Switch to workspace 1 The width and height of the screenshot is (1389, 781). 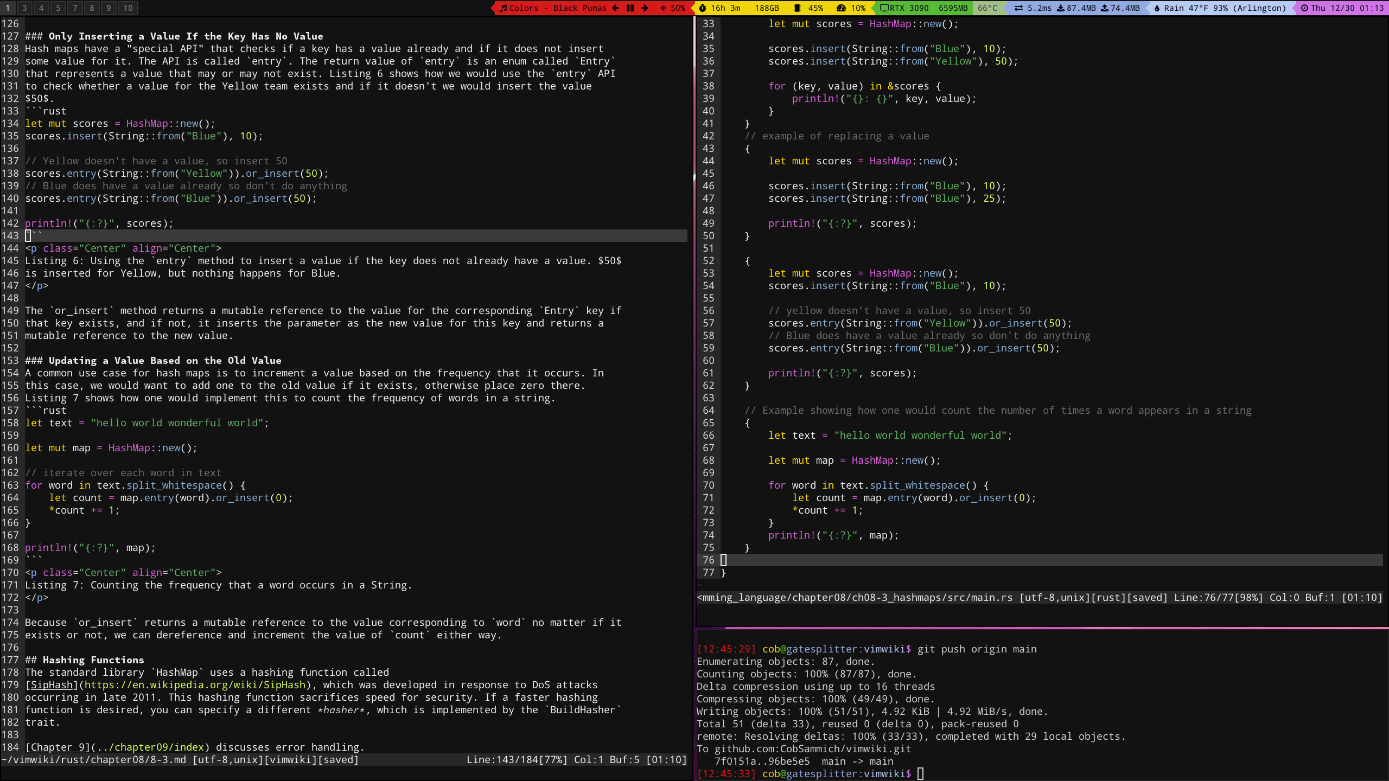tap(8, 8)
